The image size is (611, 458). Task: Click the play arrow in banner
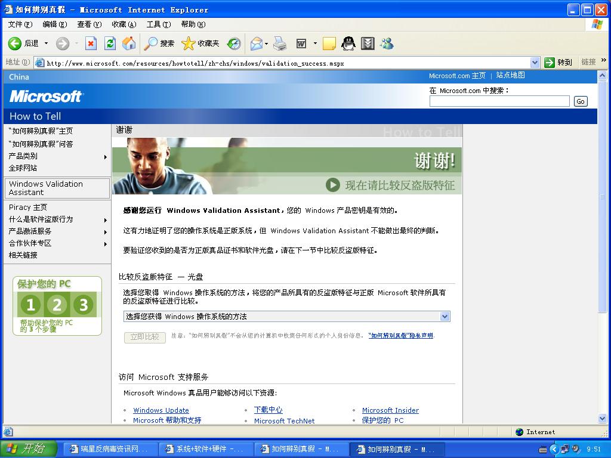[332, 185]
